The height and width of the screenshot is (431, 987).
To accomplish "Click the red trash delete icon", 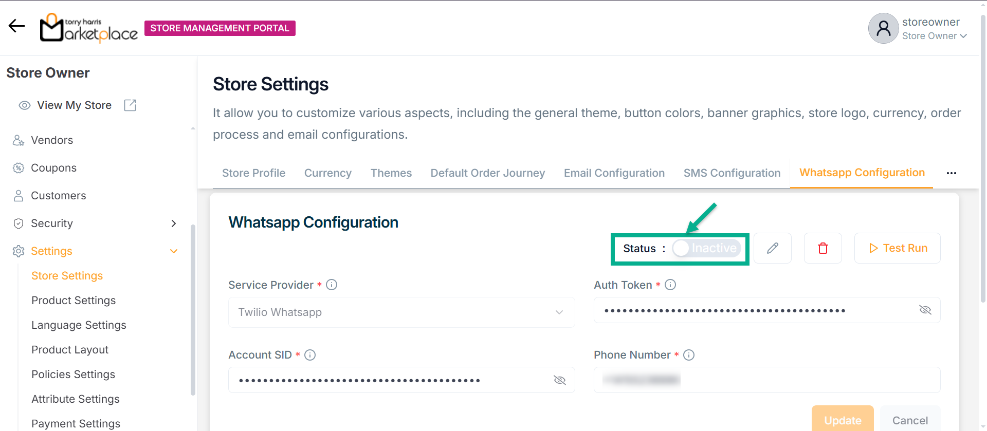I will (x=822, y=248).
